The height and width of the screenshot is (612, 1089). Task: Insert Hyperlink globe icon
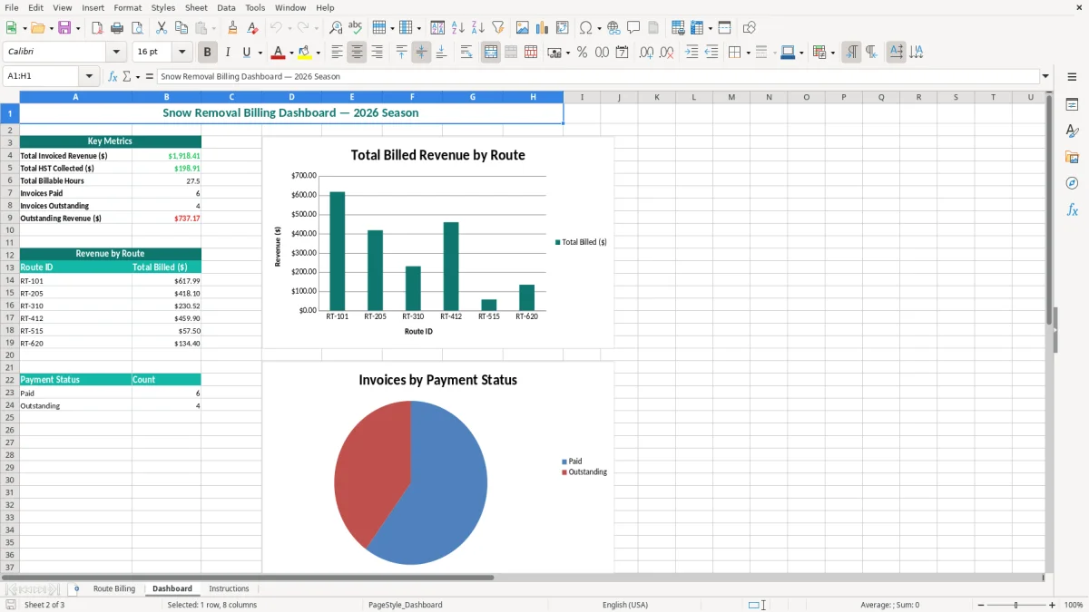[x=613, y=28]
